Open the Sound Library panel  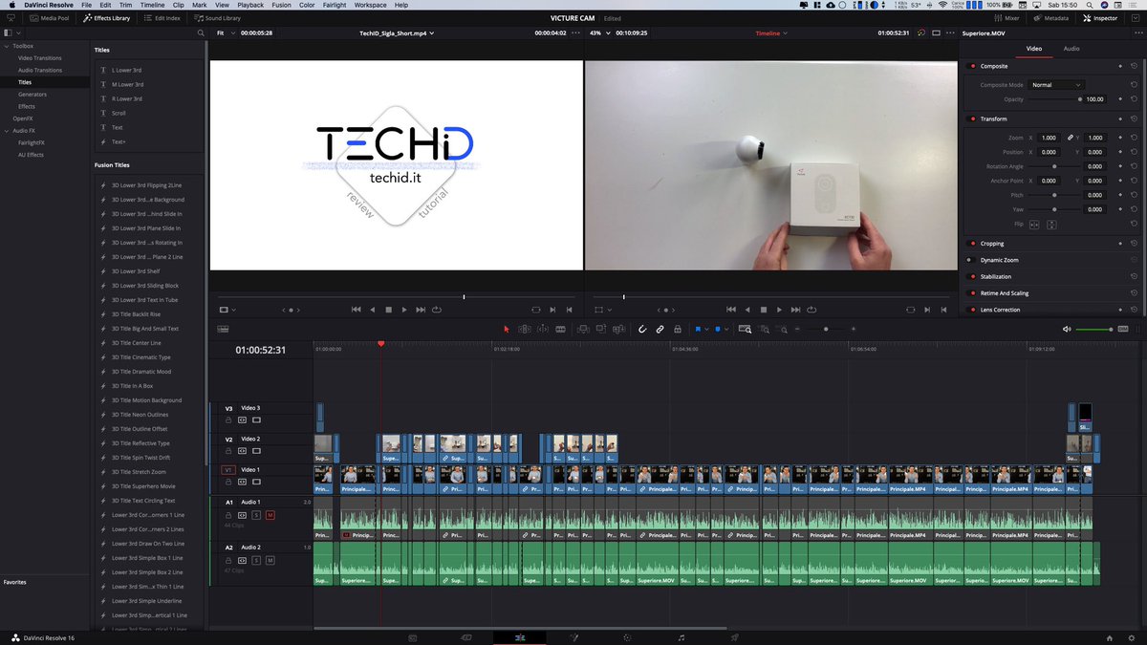coord(218,18)
